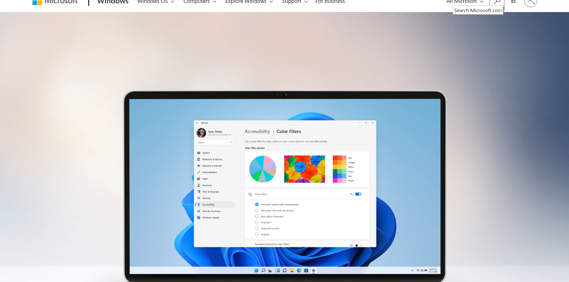Click the Windows Start button on taskbar
The image size is (569, 282).
click(x=256, y=270)
